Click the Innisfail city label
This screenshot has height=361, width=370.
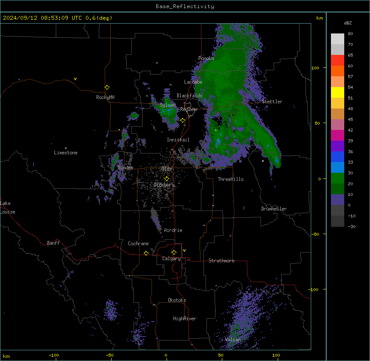pyautogui.click(x=178, y=140)
